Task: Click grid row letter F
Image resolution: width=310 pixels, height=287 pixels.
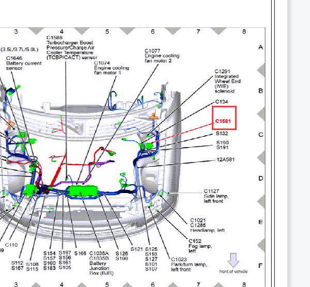Action: 260,266
